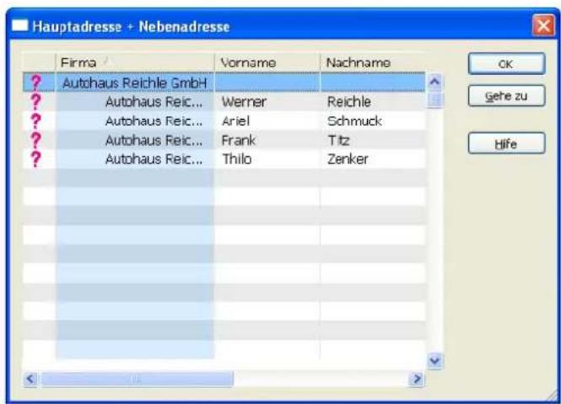Click the surname Reichle
Image resolution: width=561 pixels, height=404 pixels.
[349, 102]
